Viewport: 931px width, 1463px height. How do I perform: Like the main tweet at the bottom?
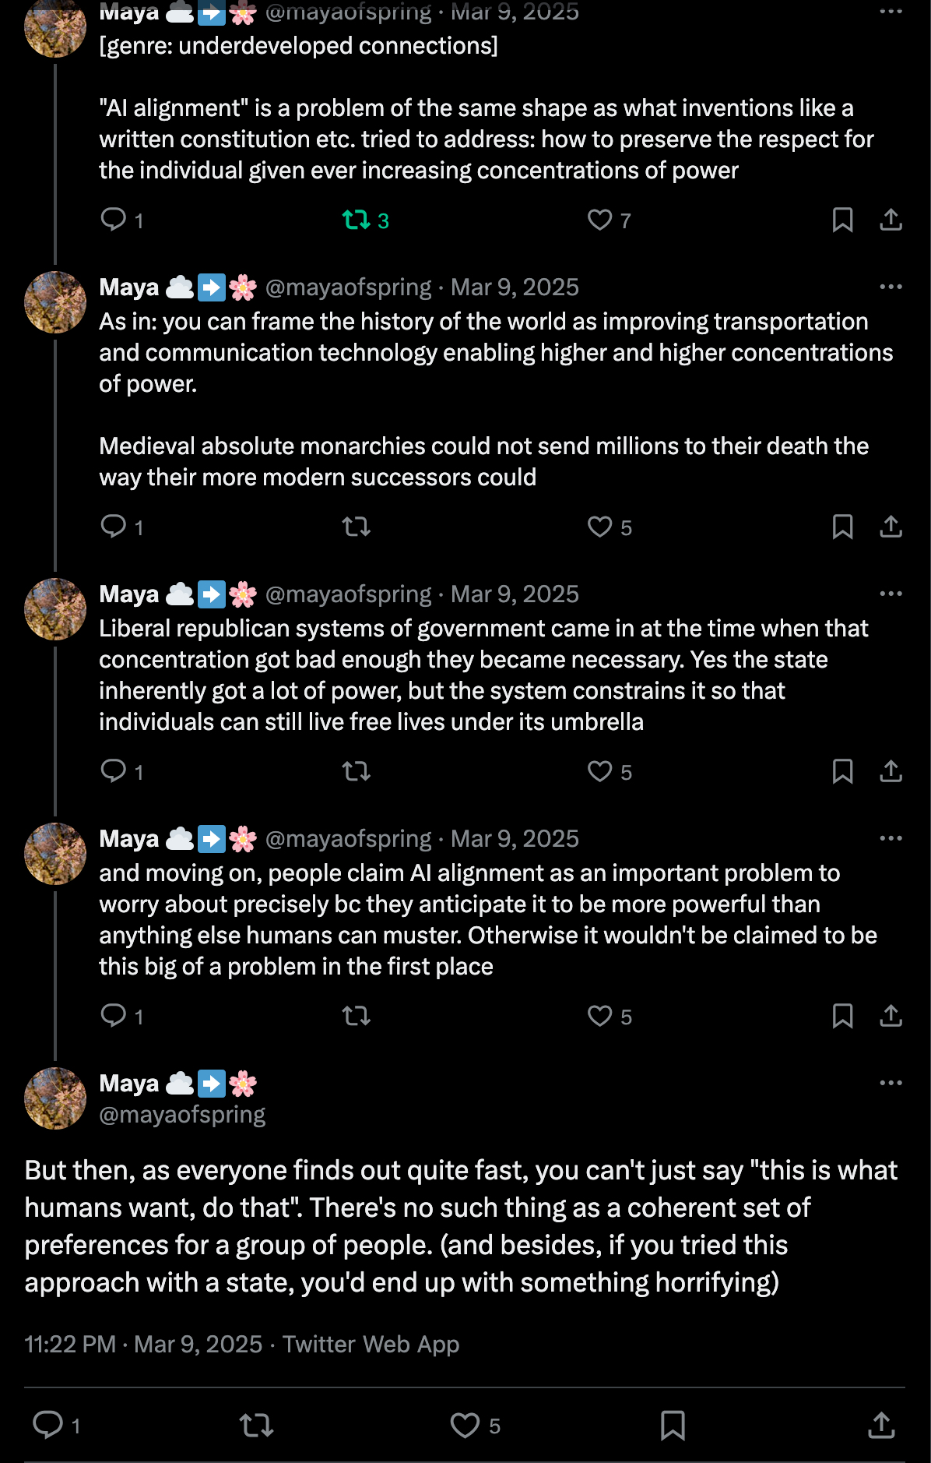click(465, 1426)
